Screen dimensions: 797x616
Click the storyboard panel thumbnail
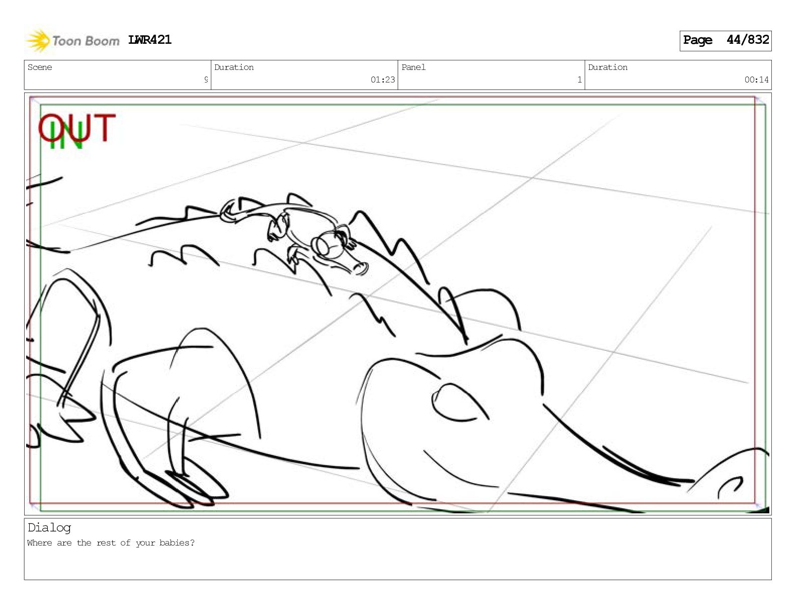[x=397, y=303]
